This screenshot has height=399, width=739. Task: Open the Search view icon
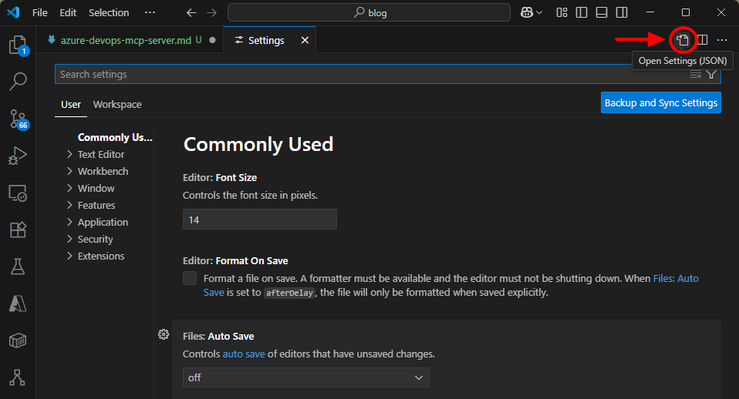[x=17, y=81]
